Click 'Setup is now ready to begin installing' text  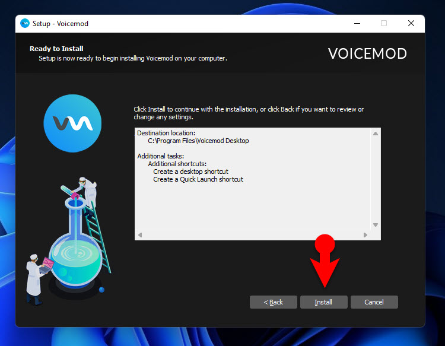pyautogui.click(x=133, y=58)
